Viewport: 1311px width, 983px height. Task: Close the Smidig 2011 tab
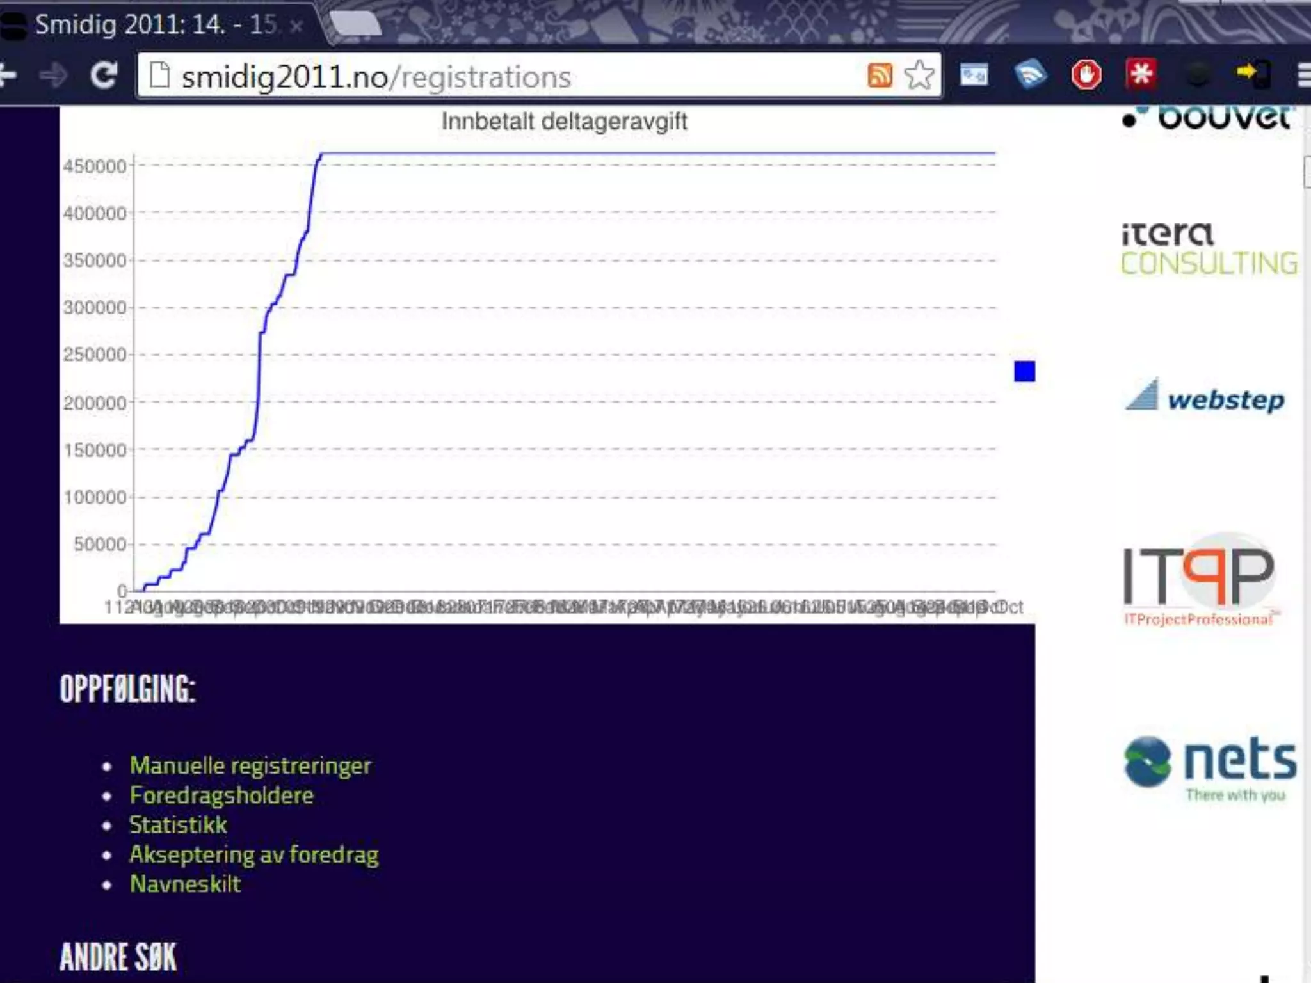(x=296, y=26)
